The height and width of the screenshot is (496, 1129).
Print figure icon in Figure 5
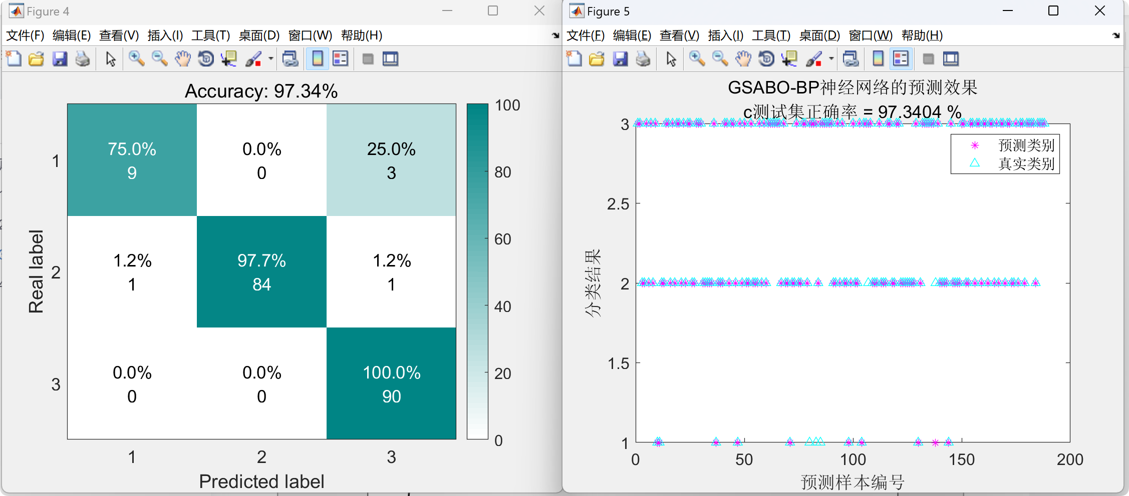[643, 59]
